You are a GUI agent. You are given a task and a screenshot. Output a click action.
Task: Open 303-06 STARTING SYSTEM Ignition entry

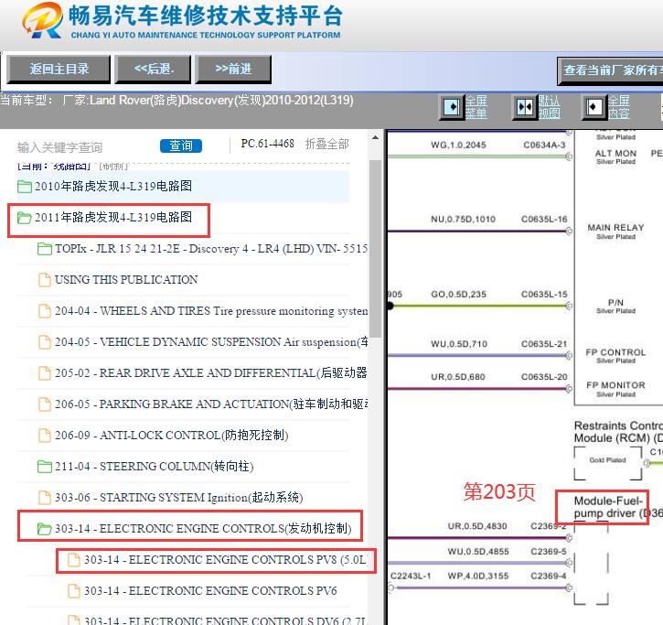[179, 498]
